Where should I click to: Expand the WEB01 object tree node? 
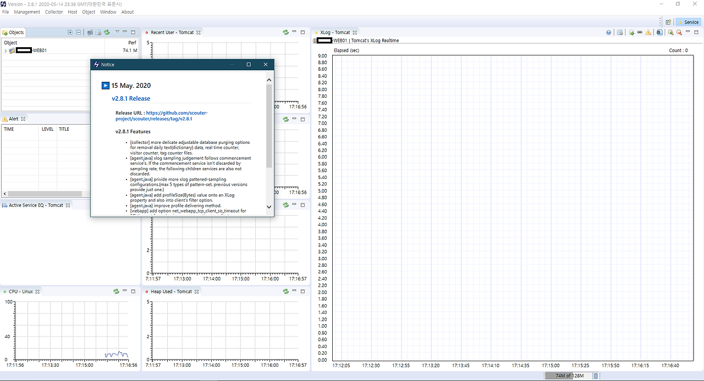(x=5, y=51)
